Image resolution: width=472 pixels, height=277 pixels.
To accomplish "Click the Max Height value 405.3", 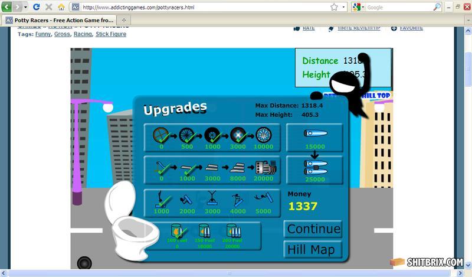I will 310,115.
